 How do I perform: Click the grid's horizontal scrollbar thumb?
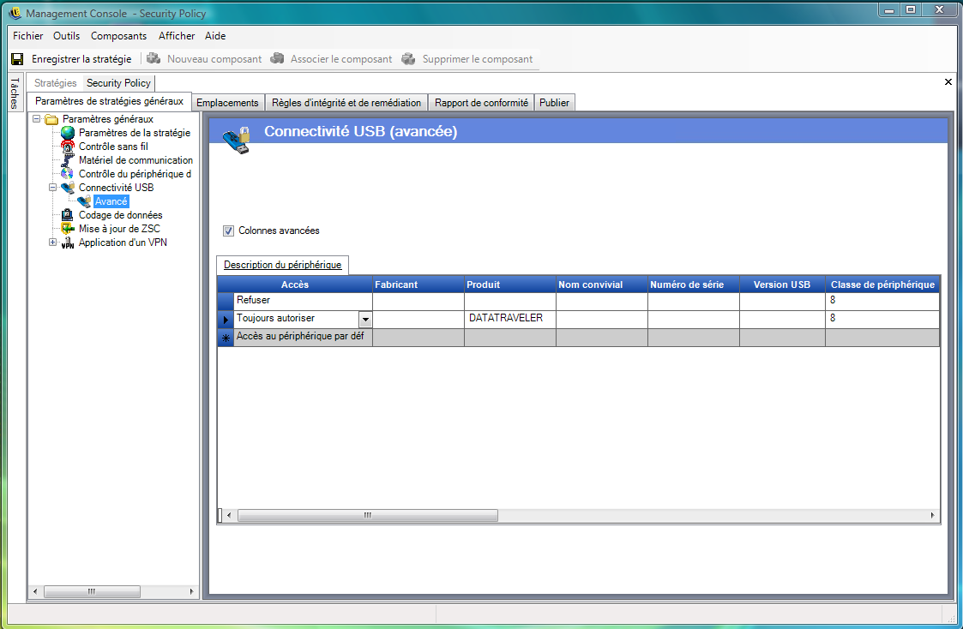(367, 516)
